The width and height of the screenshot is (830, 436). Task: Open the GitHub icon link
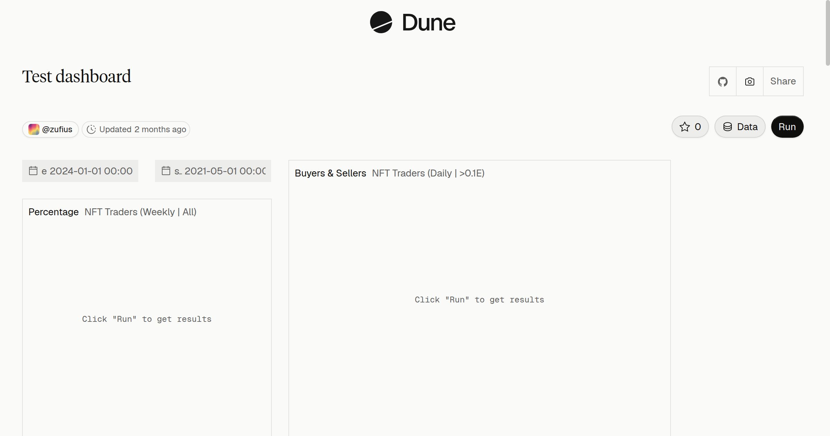[x=722, y=81]
